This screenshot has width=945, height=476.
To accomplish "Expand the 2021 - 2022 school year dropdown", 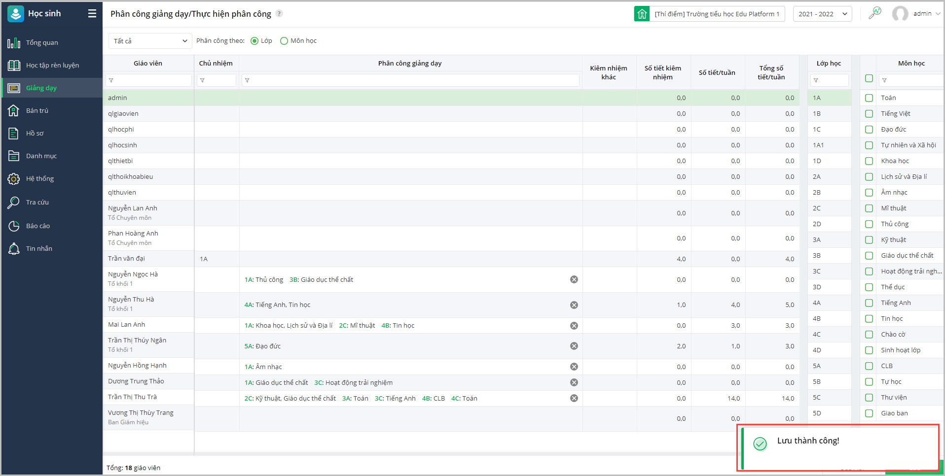I will click(822, 14).
